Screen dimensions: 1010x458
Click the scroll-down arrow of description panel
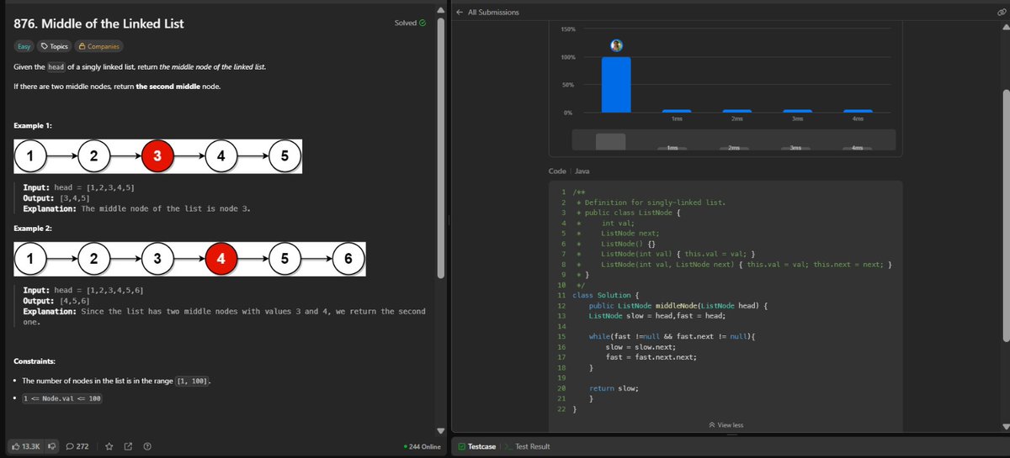click(x=439, y=431)
